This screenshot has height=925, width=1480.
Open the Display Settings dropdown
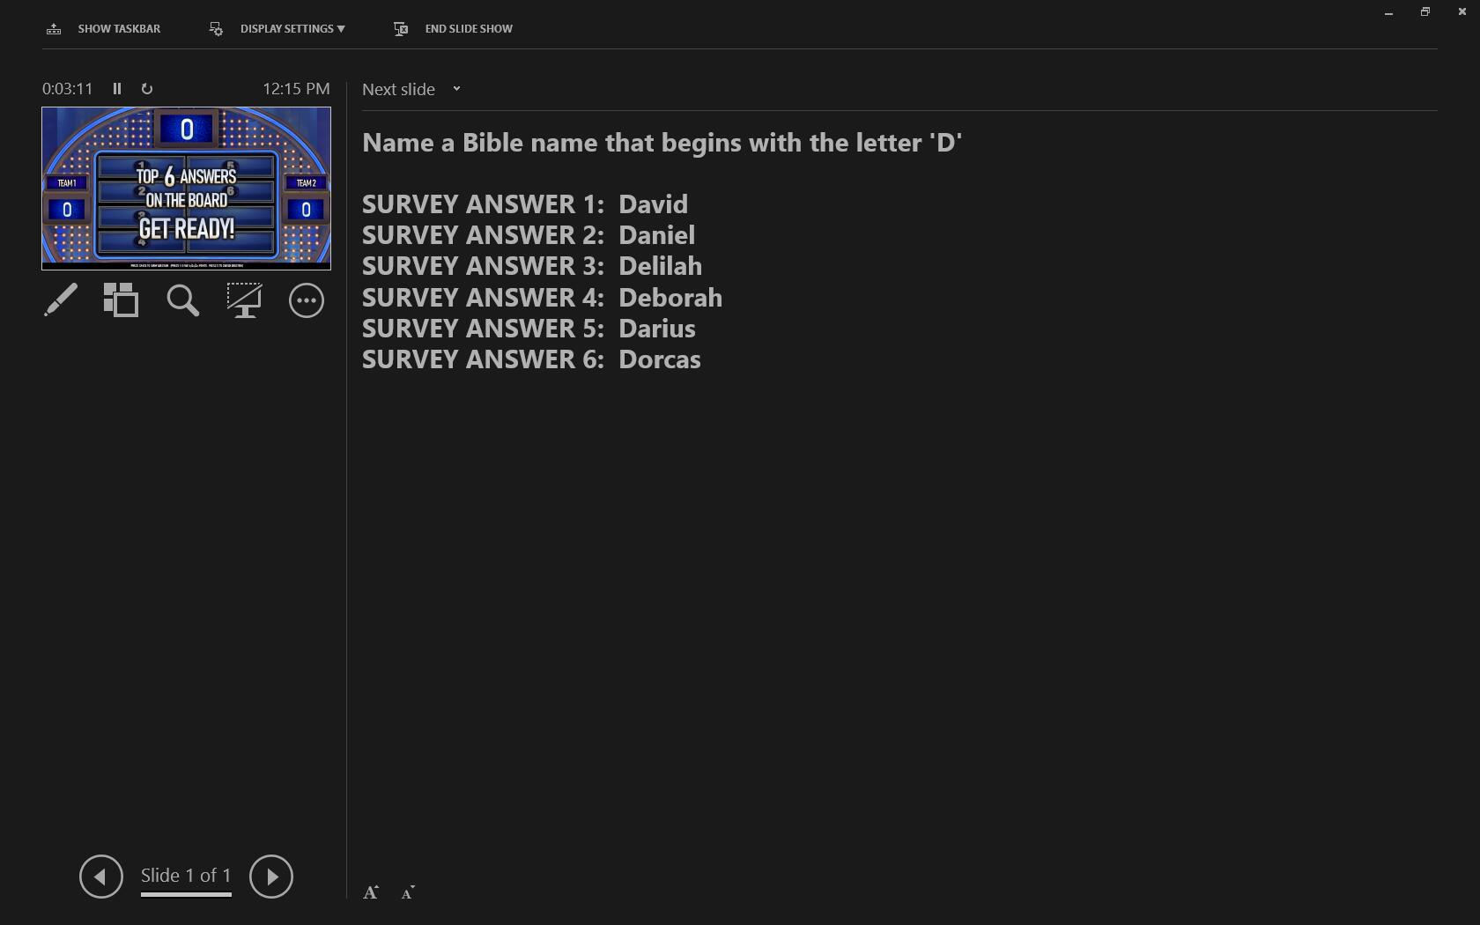coord(277,29)
